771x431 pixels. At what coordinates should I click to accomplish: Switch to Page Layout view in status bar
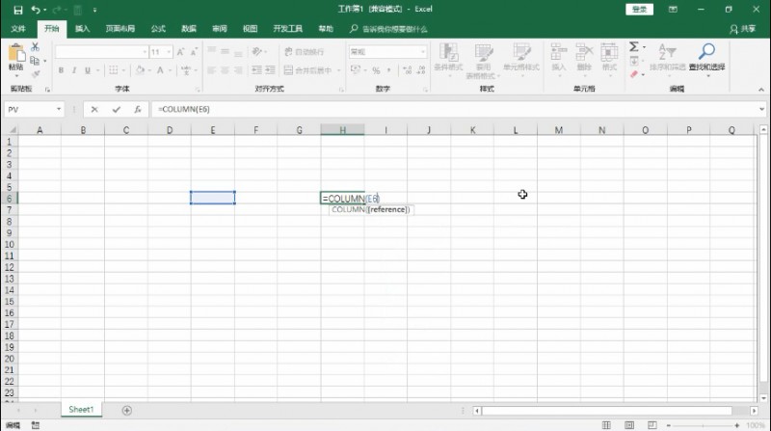coord(629,425)
